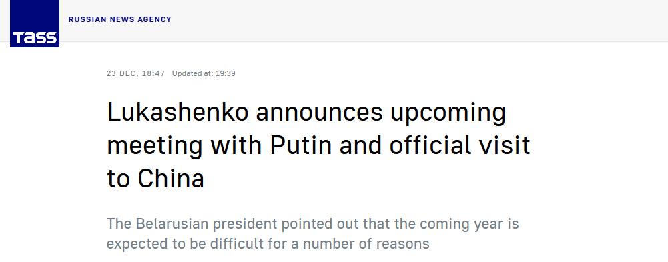Viewport: 668px width, 262px height.
Task: Click the word NEWS in the header label
Action: point(122,19)
